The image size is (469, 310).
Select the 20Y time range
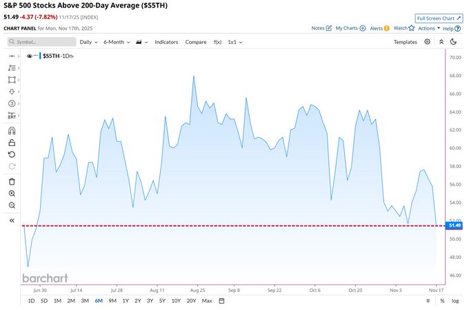pos(191,301)
